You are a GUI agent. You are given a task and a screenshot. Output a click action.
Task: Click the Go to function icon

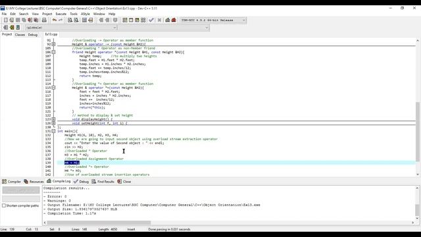coord(84,20)
